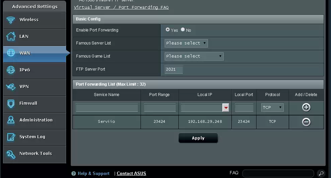Delete the Serviio rule with minus icon
Viewport: 331px width, 178px height.
pyautogui.click(x=306, y=122)
